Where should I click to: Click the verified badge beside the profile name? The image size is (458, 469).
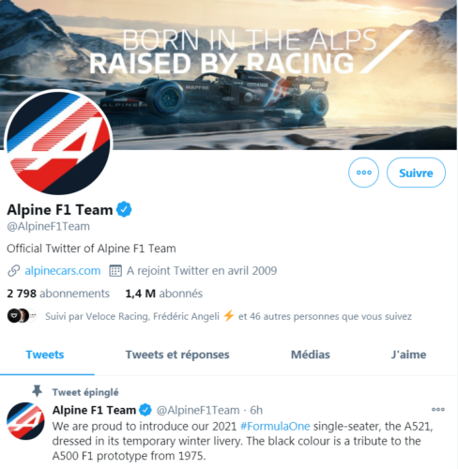(x=124, y=209)
